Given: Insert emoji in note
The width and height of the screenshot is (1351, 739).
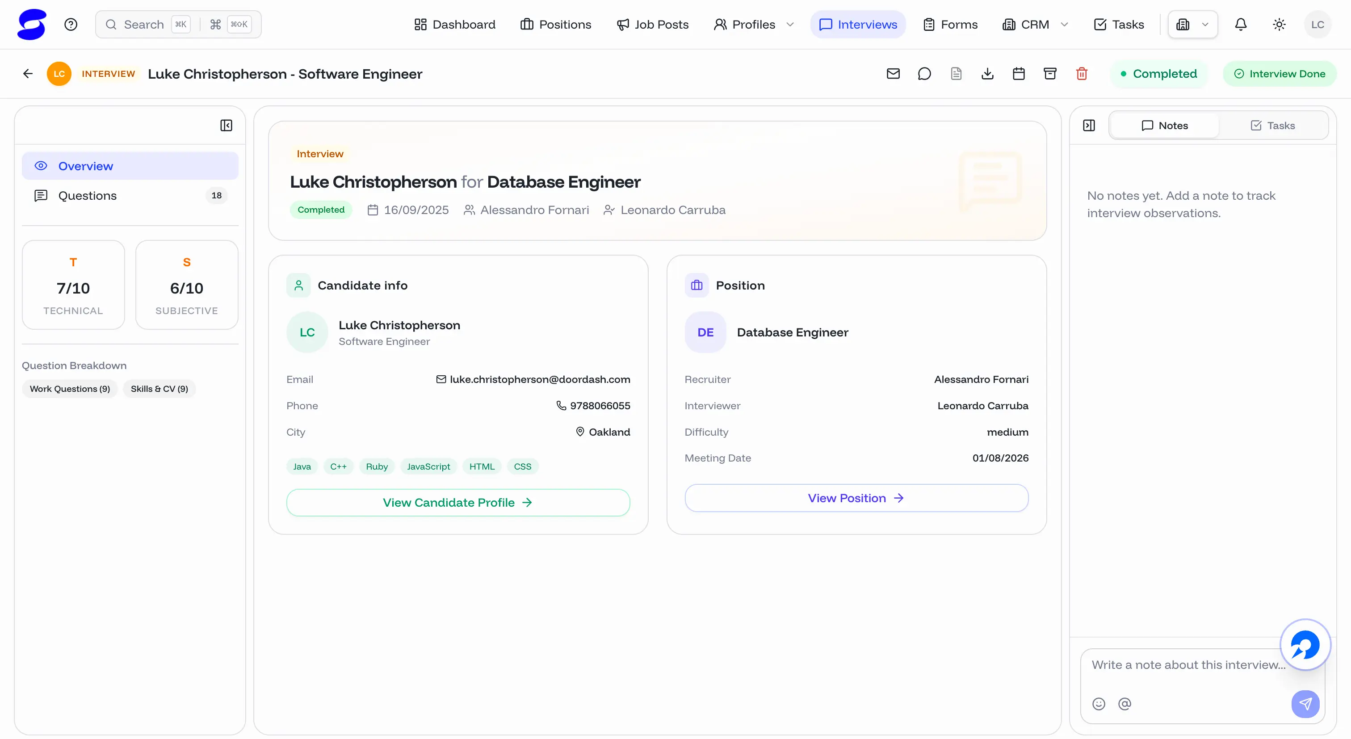Looking at the screenshot, I should pos(1099,704).
